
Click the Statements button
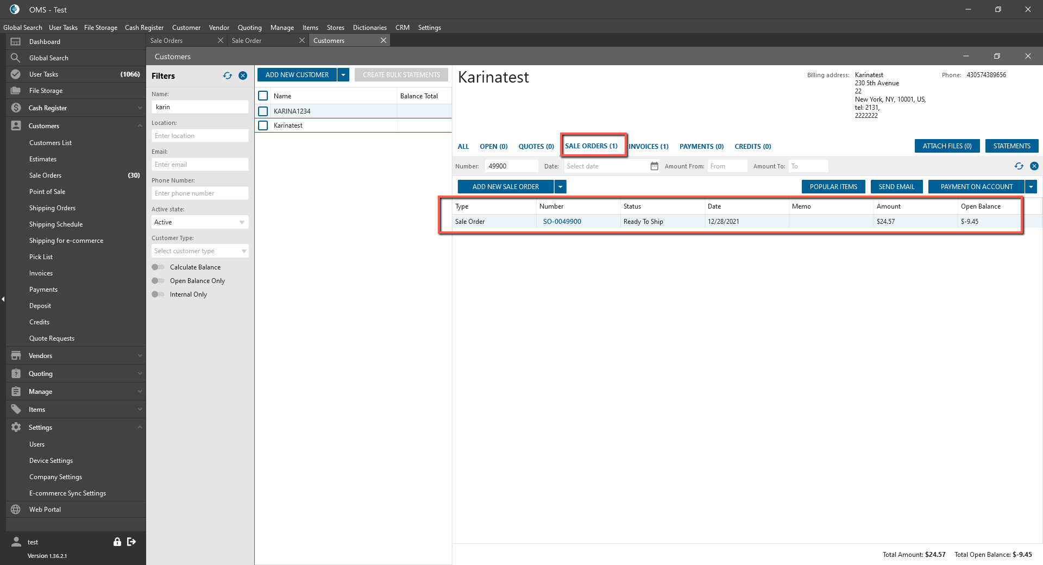[1012, 146]
